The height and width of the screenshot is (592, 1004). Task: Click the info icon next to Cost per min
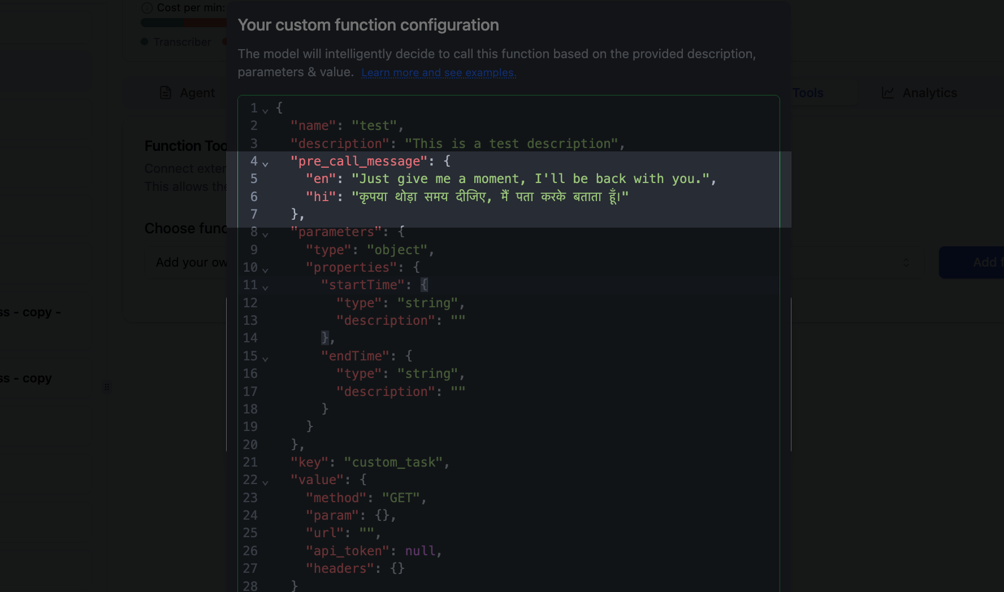click(146, 8)
